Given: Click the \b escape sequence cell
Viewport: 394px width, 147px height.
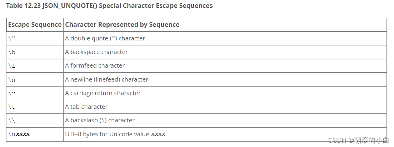Looking at the screenshot, I should click(x=35, y=52).
